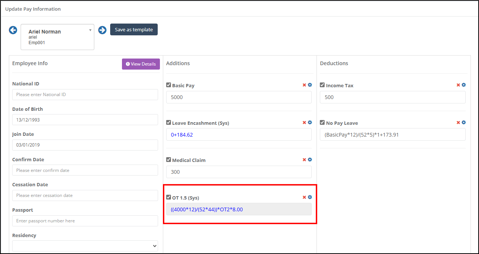Uncheck the Basic Pay checkbox
The image size is (479, 254).
pos(169,85)
